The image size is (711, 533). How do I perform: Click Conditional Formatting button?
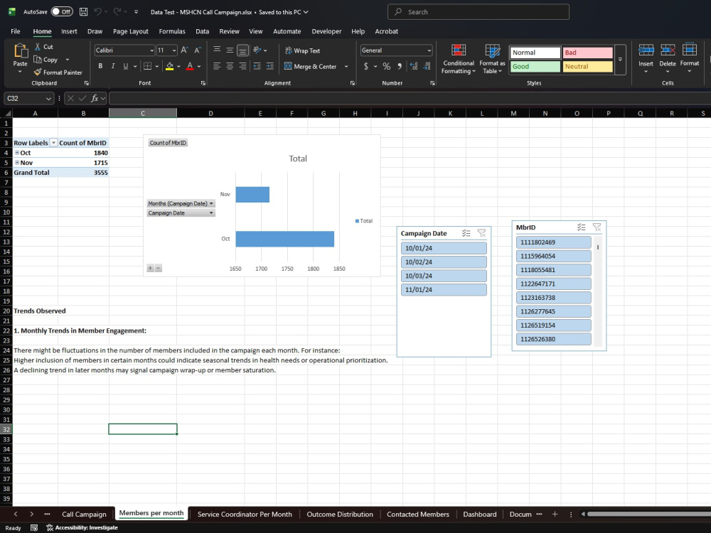point(459,59)
